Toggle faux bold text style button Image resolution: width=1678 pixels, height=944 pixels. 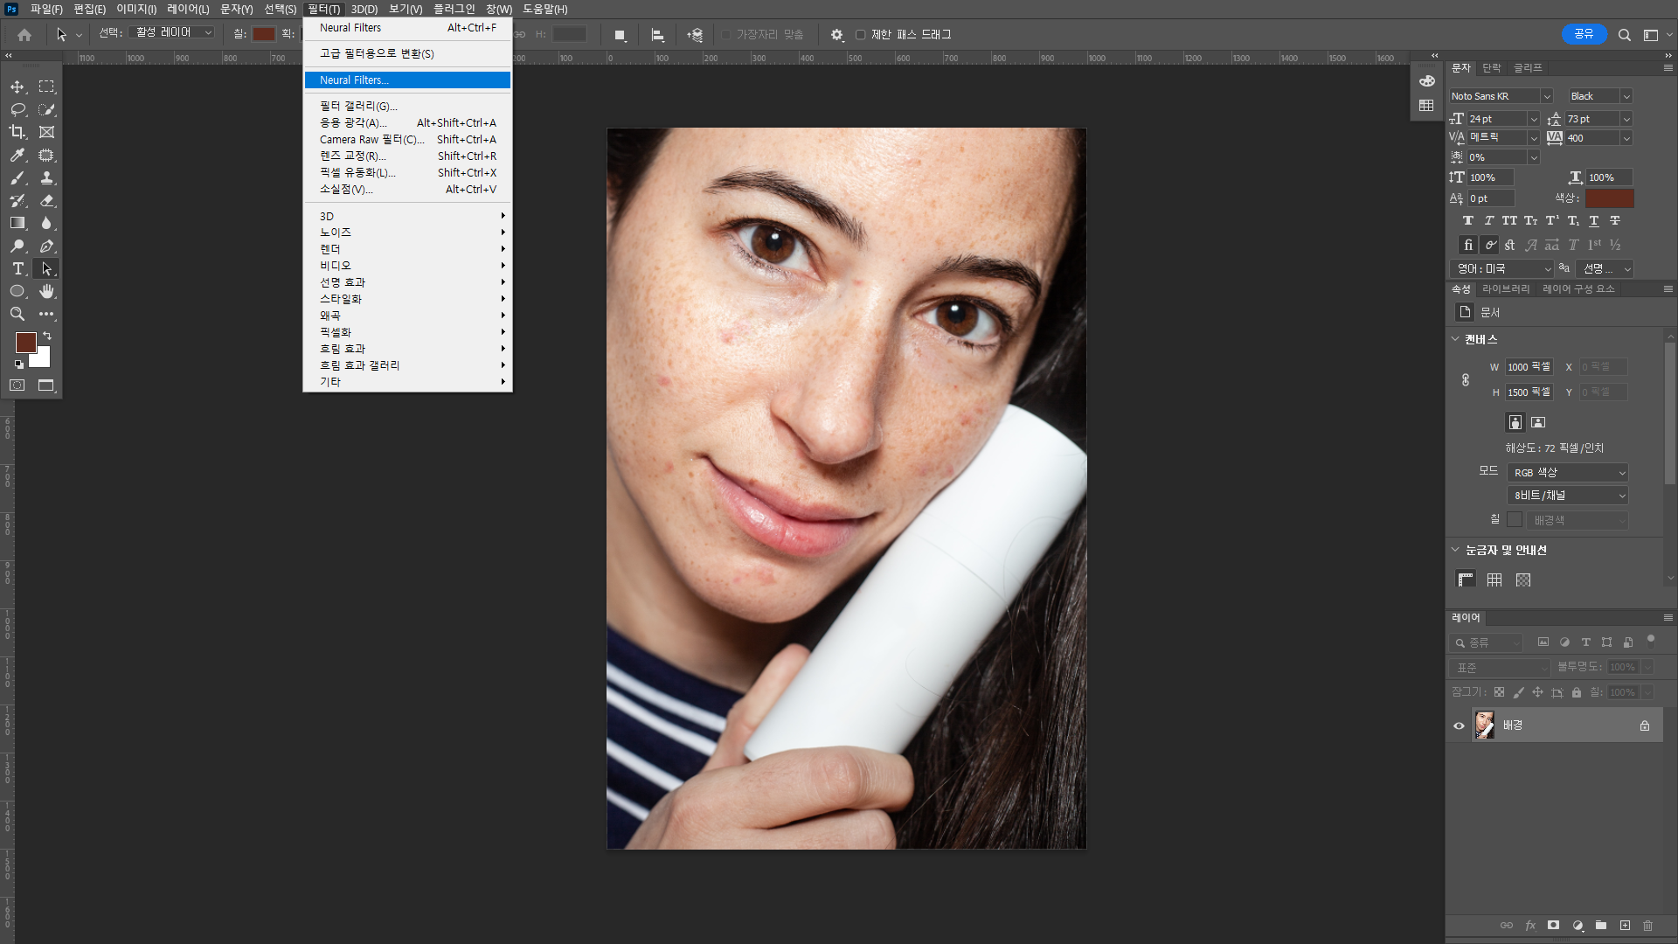[x=1468, y=221]
